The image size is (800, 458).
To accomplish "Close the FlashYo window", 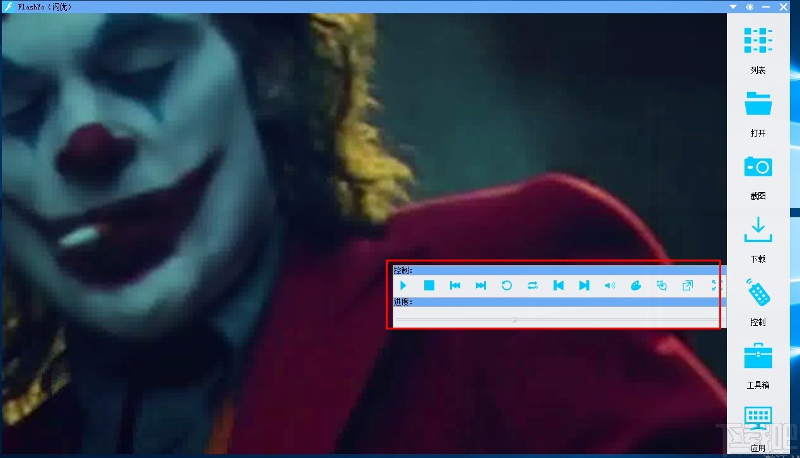I will pos(784,7).
